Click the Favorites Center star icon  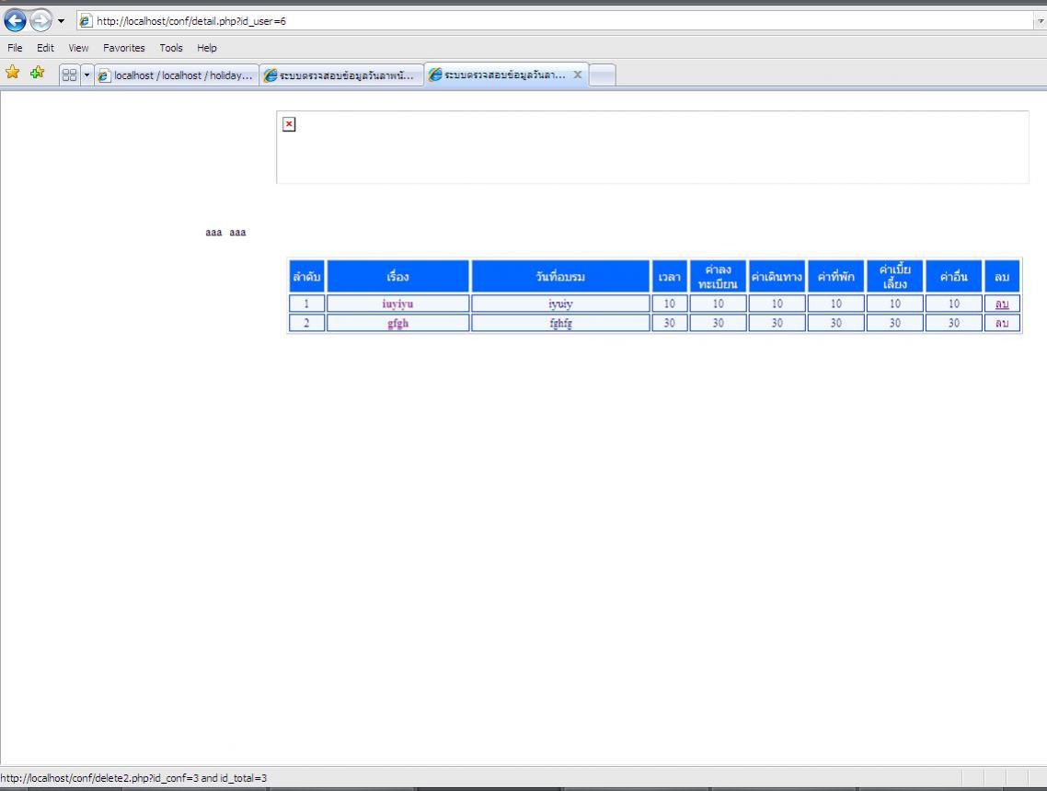click(x=13, y=72)
